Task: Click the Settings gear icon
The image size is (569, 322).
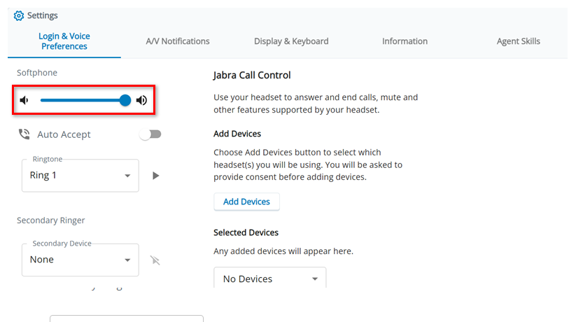Action: tap(18, 15)
